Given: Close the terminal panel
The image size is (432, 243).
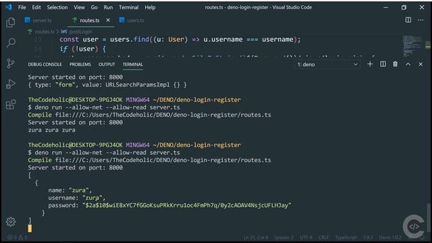Looking at the screenshot, I should [x=421, y=64].
